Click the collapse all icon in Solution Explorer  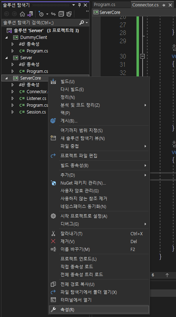tap(61, 14)
